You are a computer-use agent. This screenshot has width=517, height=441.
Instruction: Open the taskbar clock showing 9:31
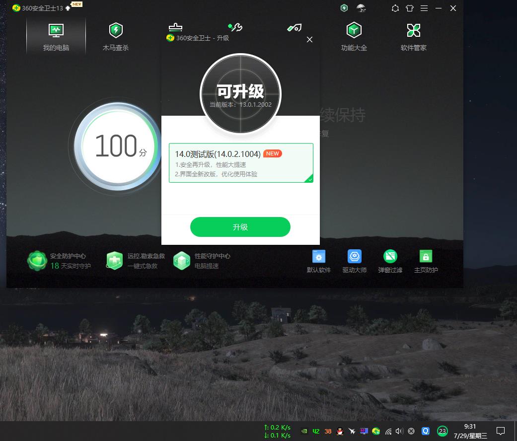(x=470, y=431)
